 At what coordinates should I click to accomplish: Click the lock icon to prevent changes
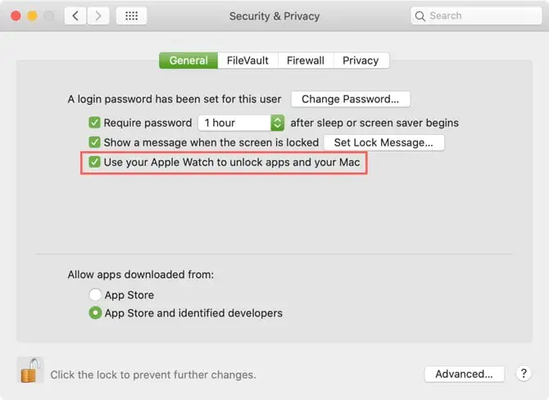[x=29, y=371]
